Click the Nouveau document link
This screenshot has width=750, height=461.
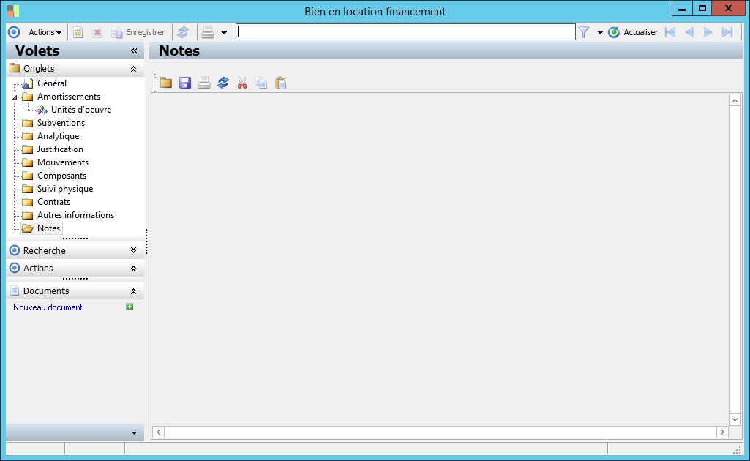[48, 307]
